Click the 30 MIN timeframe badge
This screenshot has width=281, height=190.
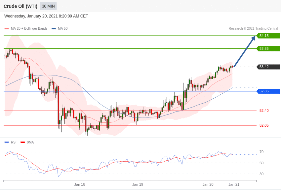coord(48,6)
